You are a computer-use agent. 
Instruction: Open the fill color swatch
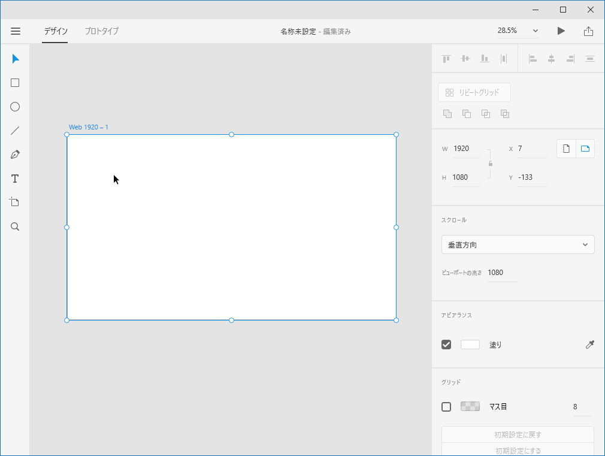(x=470, y=345)
